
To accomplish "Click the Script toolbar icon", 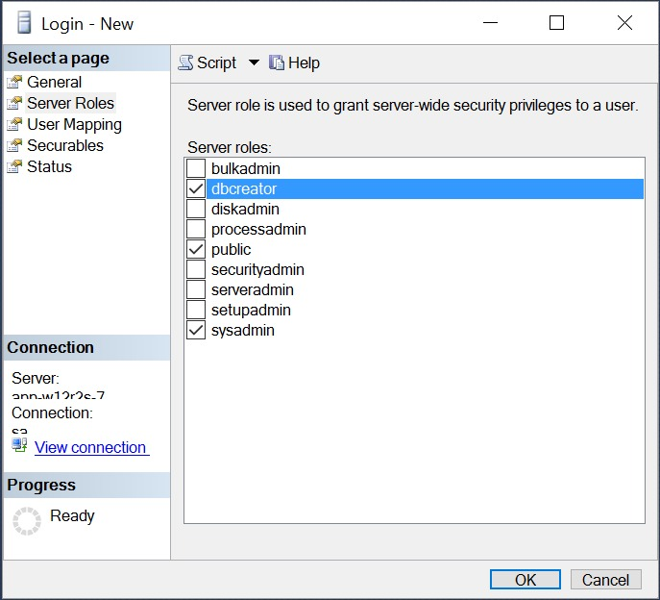I will (186, 63).
